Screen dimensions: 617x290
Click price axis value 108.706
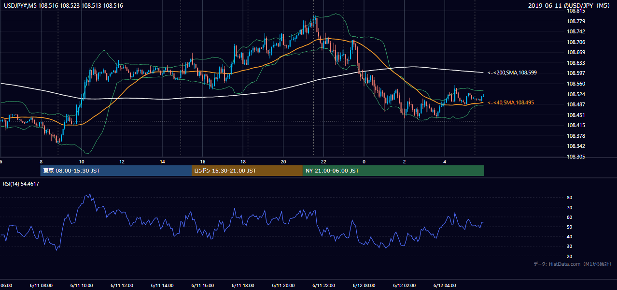click(x=576, y=42)
